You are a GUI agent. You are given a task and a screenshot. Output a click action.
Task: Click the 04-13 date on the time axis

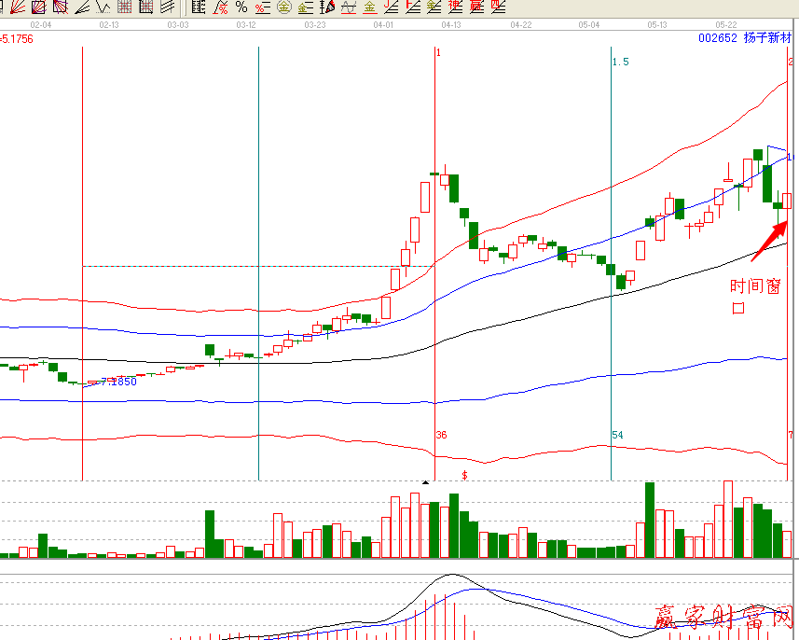click(451, 25)
